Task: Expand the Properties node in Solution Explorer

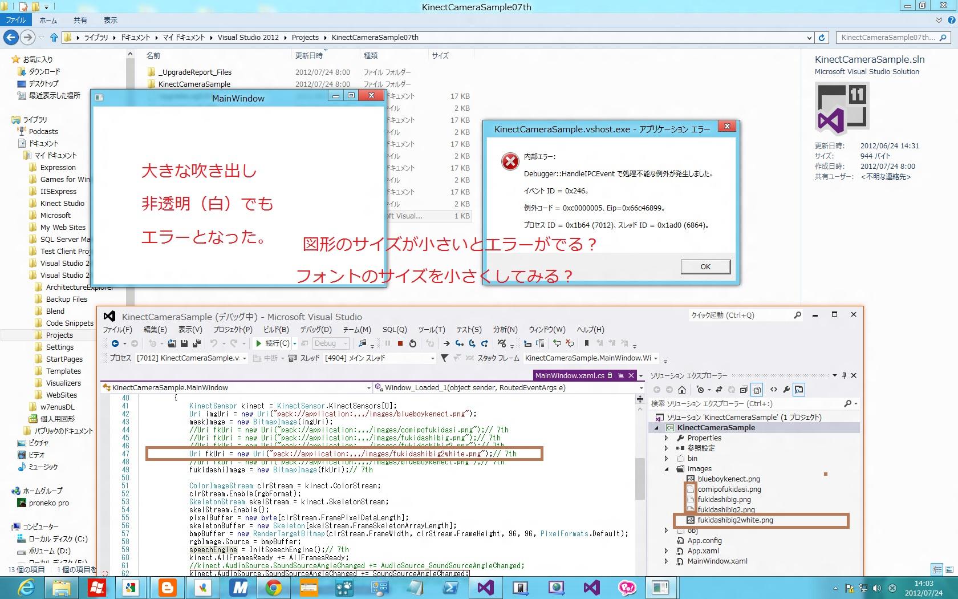Action: click(666, 438)
